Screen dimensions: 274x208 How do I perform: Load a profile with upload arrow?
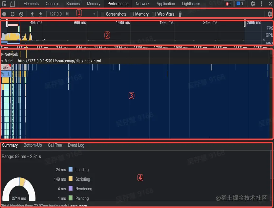[32, 14]
